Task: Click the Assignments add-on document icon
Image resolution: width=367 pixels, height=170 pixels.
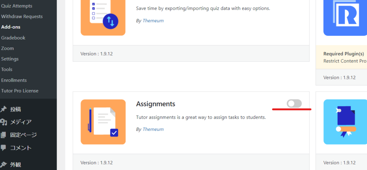Action: (x=103, y=122)
